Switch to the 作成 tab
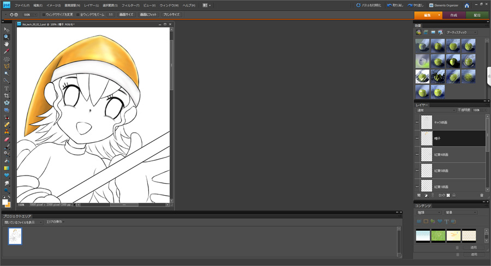Screen dimensions: 491x266 point(454,15)
